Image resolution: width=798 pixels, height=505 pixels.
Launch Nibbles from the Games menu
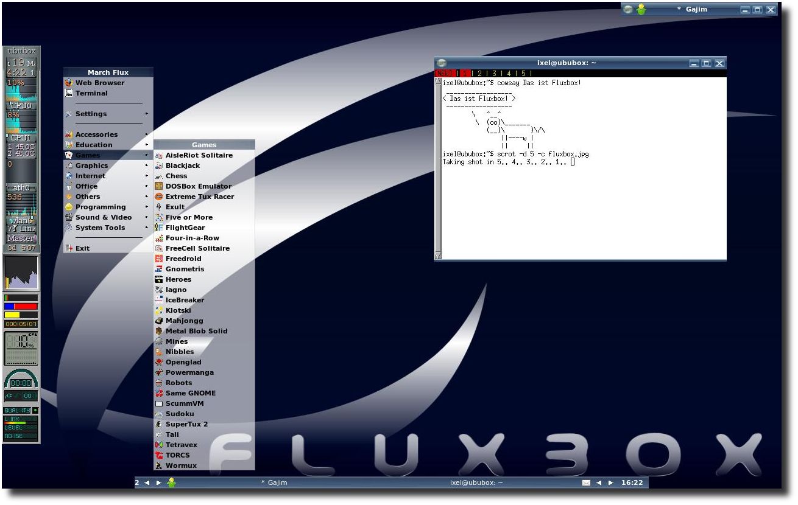204,352
